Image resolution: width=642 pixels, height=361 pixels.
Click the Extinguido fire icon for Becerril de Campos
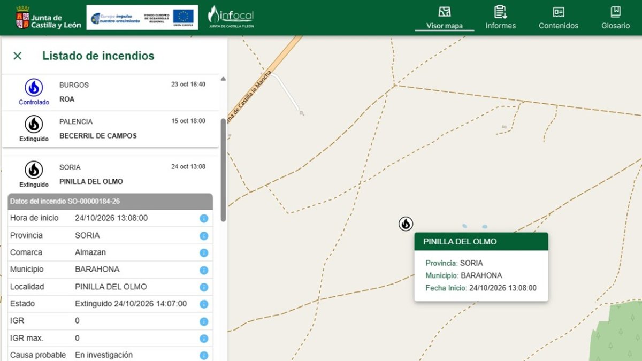click(34, 124)
